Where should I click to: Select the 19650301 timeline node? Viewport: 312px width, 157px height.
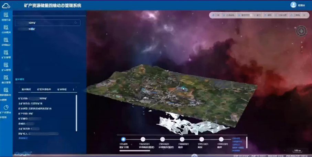[143, 139]
